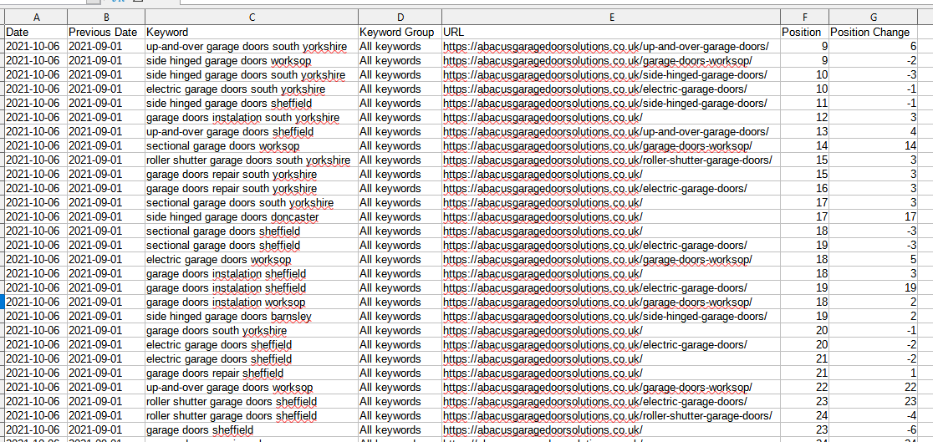The width and height of the screenshot is (933, 442).
Task: Click position value 13 in column F
Action: pyautogui.click(x=804, y=131)
